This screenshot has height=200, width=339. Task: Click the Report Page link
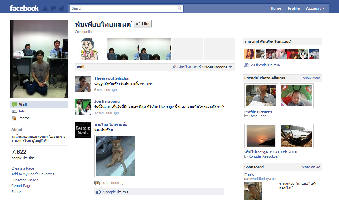(x=21, y=186)
